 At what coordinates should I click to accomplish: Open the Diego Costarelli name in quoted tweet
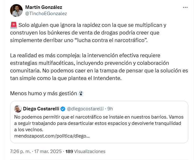41,109
